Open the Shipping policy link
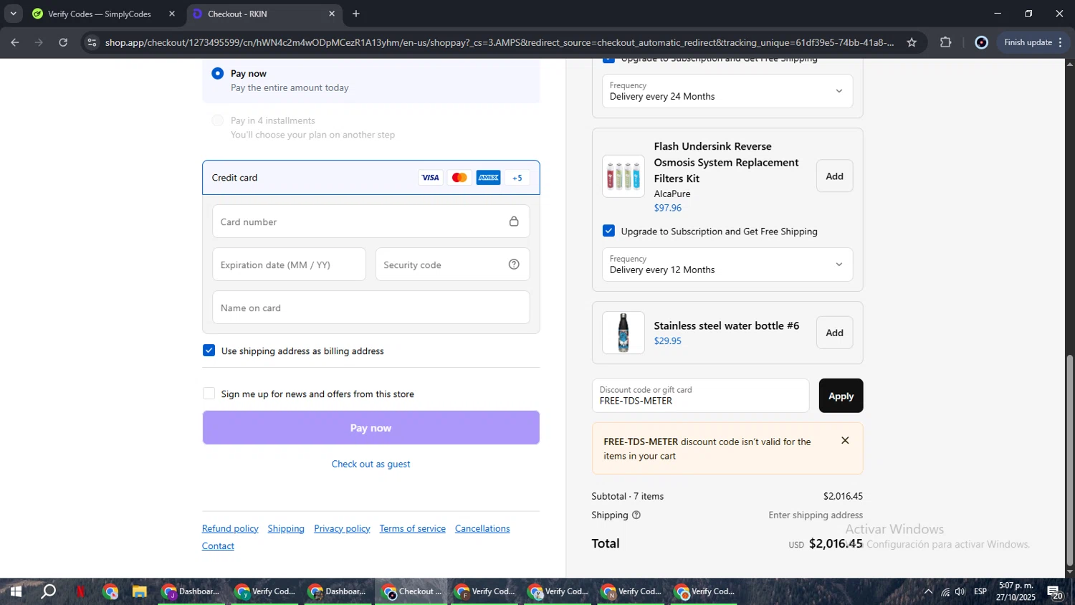The width and height of the screenshot is (1075, 605). (x=286, y=528)
